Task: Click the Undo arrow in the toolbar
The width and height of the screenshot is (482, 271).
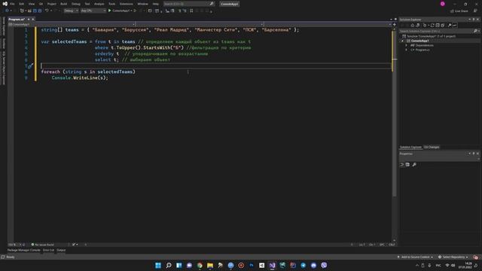Action: pyautogui.click(x=47, y=11)
